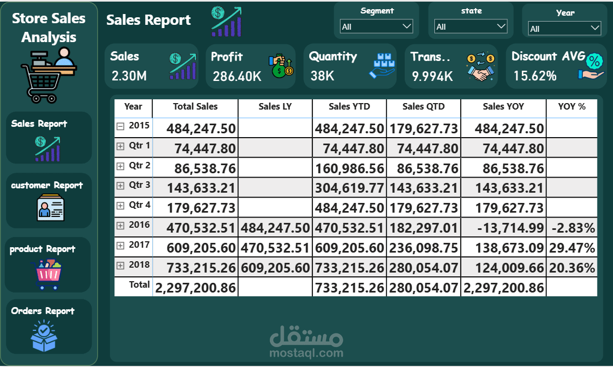Expand the 2017 year row
Viewport: 613px width, 367px height.
click(x=120, y=246)
